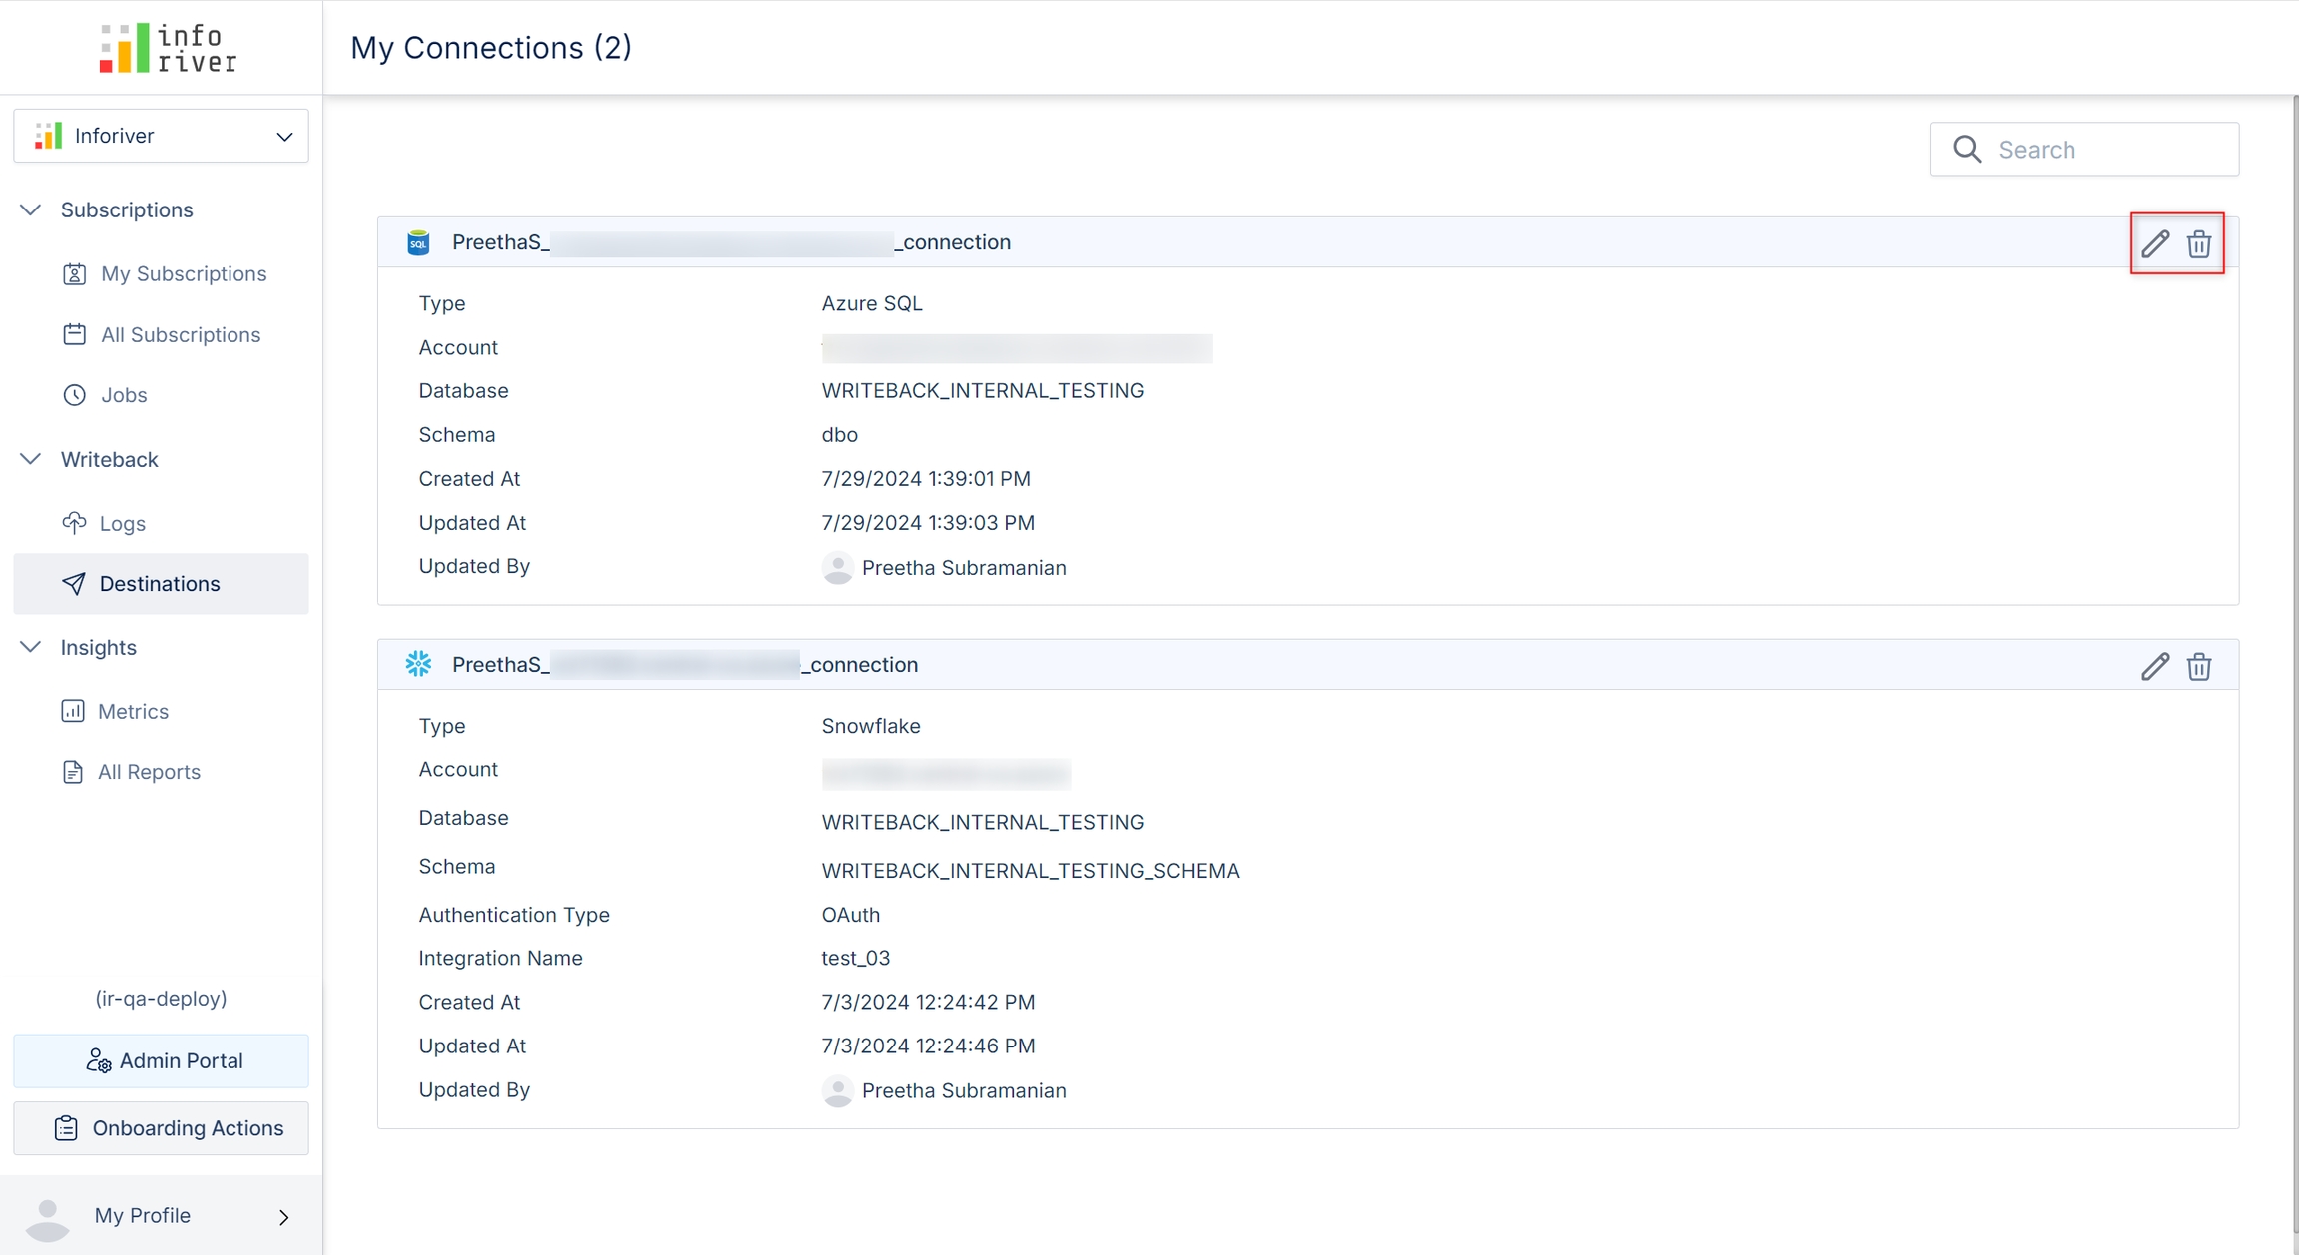
Task: Open Onboarding Actions
Action: pos(162,1128)
